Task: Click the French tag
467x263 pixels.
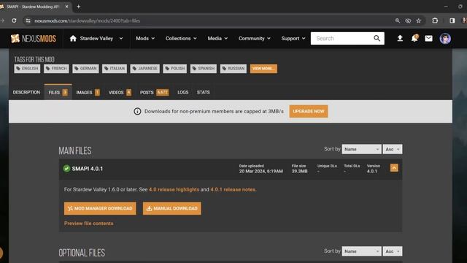Action: click(56, 69)
